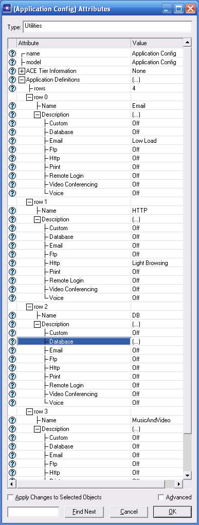
Task: Collapse Application Definitions
Action: [x=22, y=80]
